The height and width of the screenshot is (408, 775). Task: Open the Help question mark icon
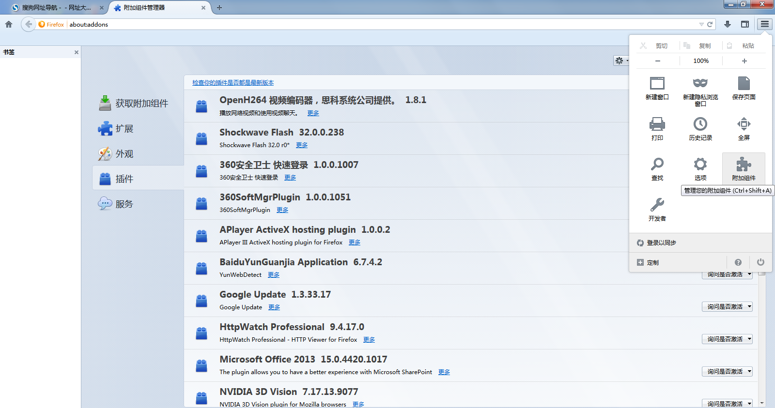(738, 262)
